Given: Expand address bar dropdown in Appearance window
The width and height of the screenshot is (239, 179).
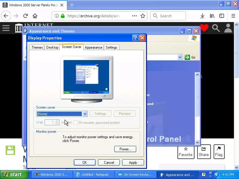Looking at the screenshot, I should click(x=180, y=57).
